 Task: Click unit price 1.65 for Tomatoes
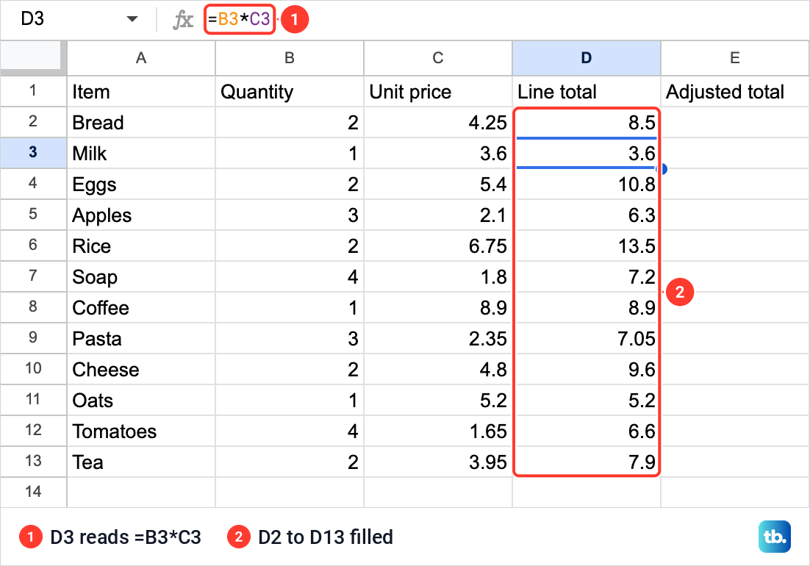pos(438,431)
